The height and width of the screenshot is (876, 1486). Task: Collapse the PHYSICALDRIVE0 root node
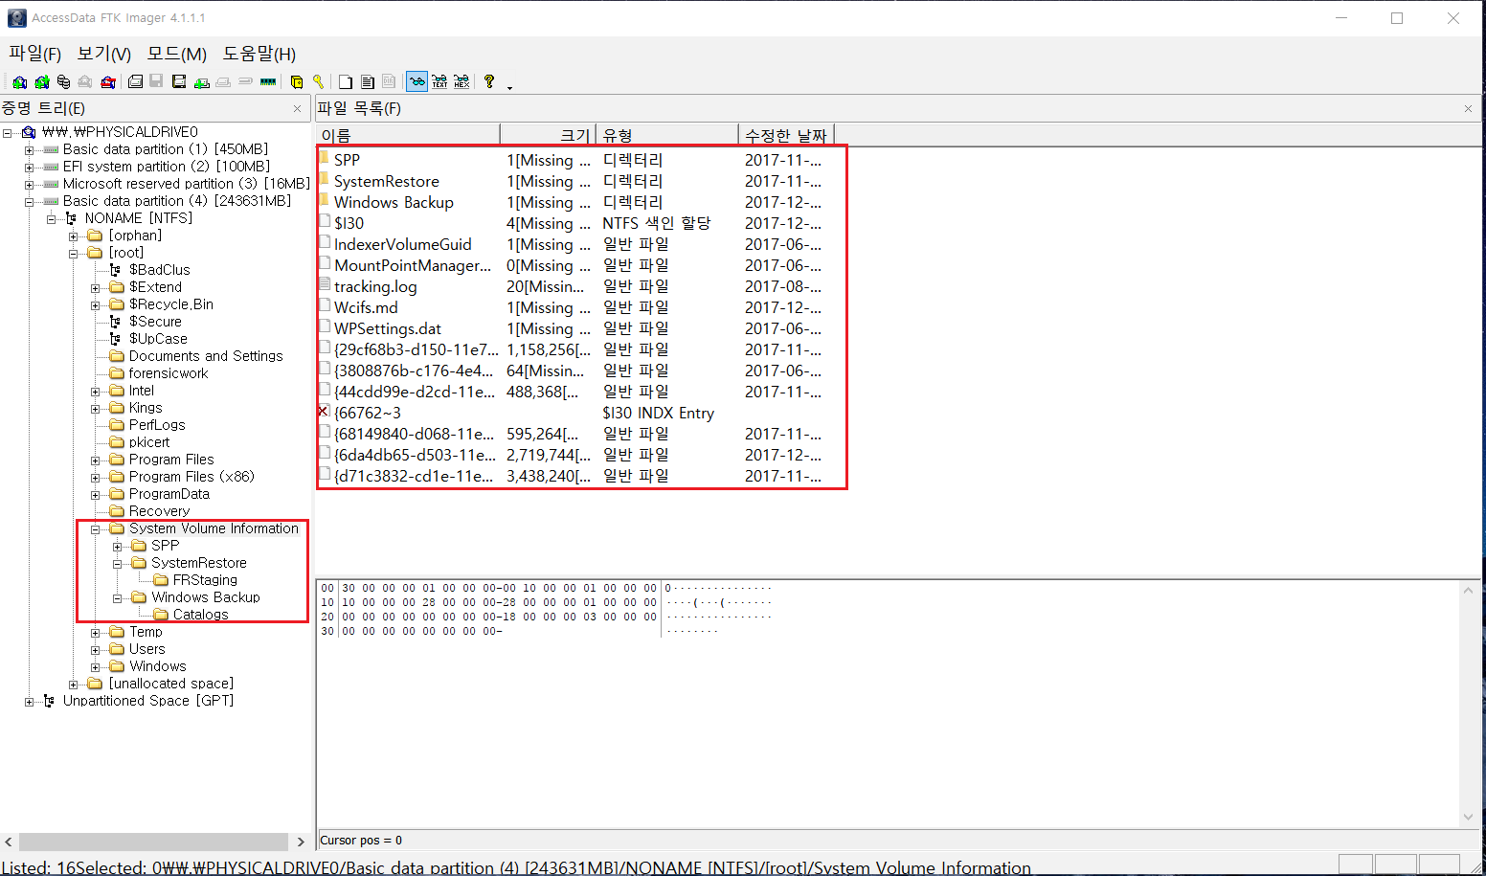pos(8,133)
